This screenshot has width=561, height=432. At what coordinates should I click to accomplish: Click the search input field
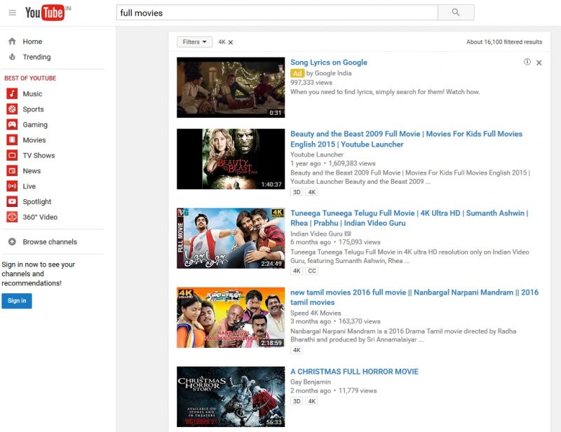[x=277, y=13]
